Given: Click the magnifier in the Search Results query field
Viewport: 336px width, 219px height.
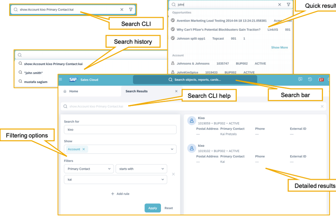Looking at the screenshot, I should [x=65, y=106].
